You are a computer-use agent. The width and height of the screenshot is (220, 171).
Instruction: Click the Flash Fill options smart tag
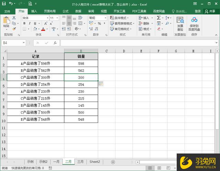click(101, 83)
